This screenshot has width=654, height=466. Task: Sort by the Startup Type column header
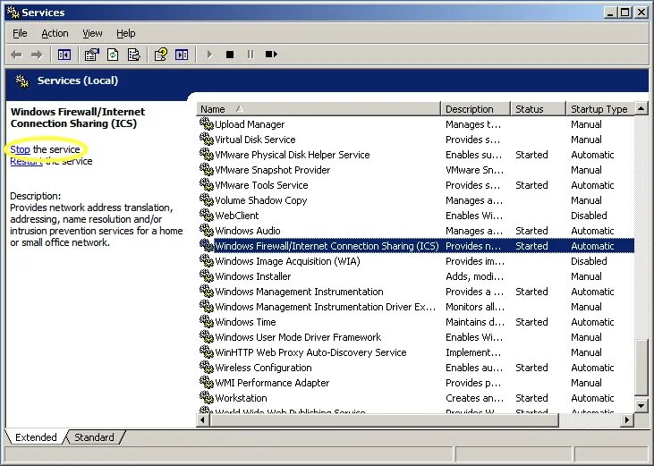[600, 109]
